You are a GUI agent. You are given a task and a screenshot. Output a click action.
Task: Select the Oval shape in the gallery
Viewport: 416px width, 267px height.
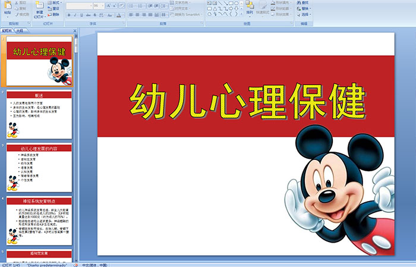point(236,3)
